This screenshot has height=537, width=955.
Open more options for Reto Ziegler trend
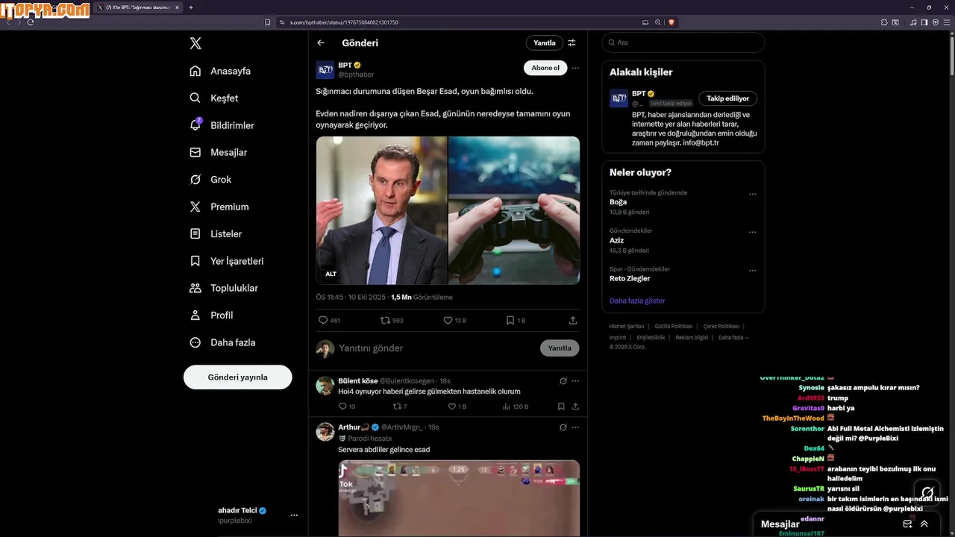[752, 271]
